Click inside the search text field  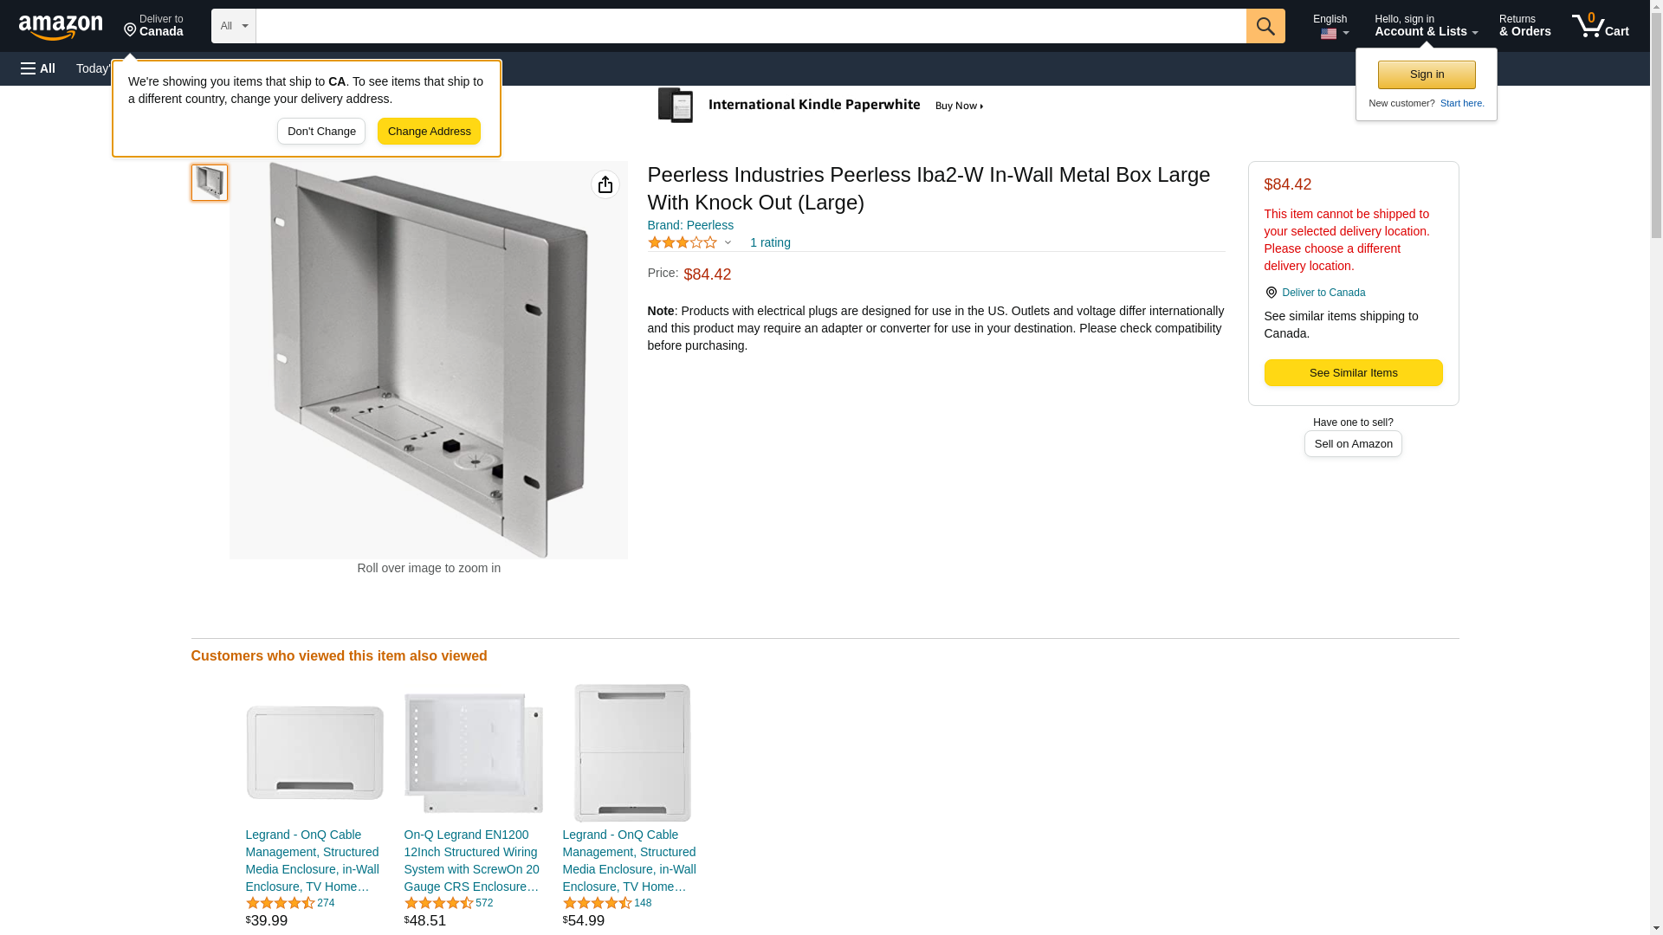[750, 26]
